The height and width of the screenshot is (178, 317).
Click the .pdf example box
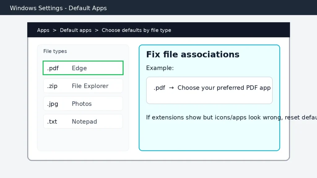[209, 90]
